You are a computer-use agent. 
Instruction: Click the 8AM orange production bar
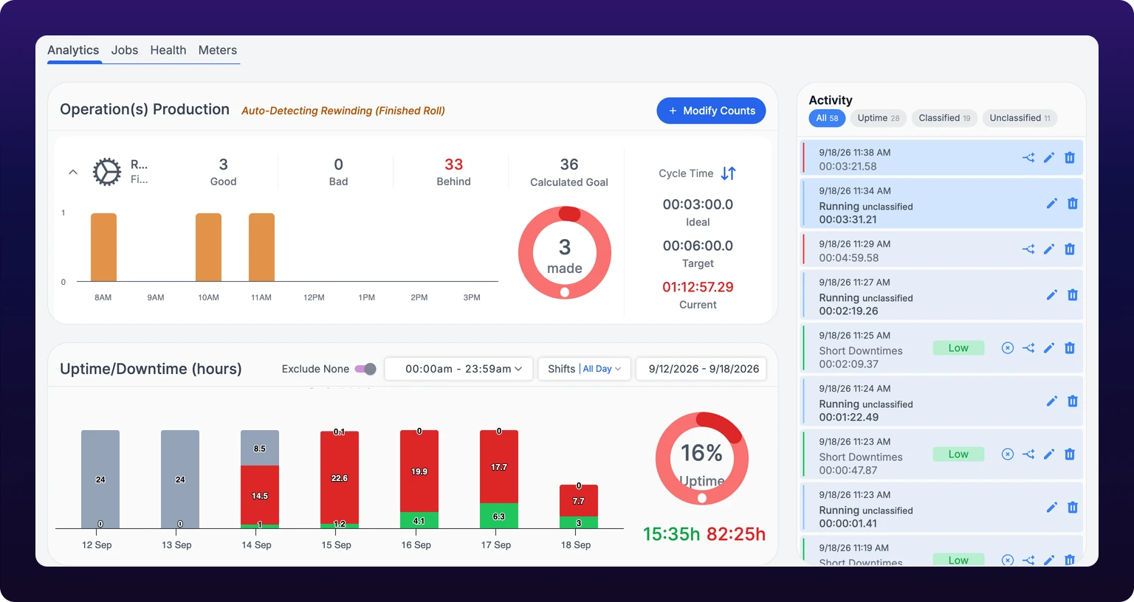[x=103, y=247]
